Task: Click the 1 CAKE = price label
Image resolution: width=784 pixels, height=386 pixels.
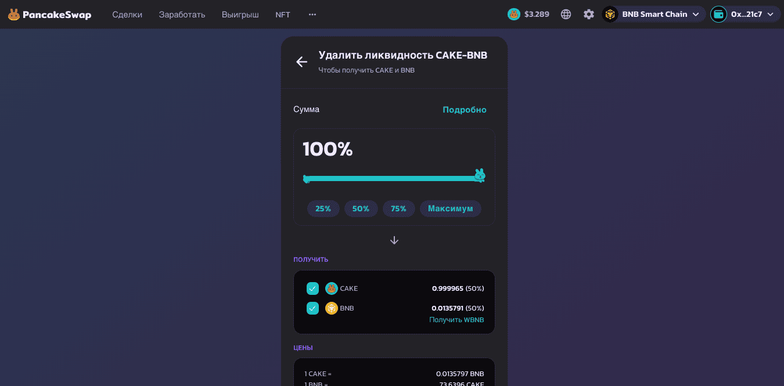Action: [x=318, y=374]
